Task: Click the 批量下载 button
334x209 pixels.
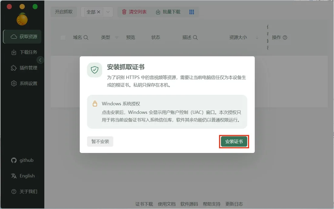Action: click(168, 12)
